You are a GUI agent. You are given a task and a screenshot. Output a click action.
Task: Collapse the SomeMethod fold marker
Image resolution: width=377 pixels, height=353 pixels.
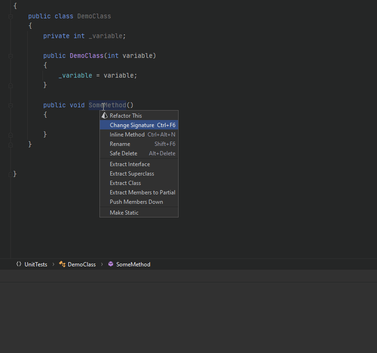pos(10,105)
